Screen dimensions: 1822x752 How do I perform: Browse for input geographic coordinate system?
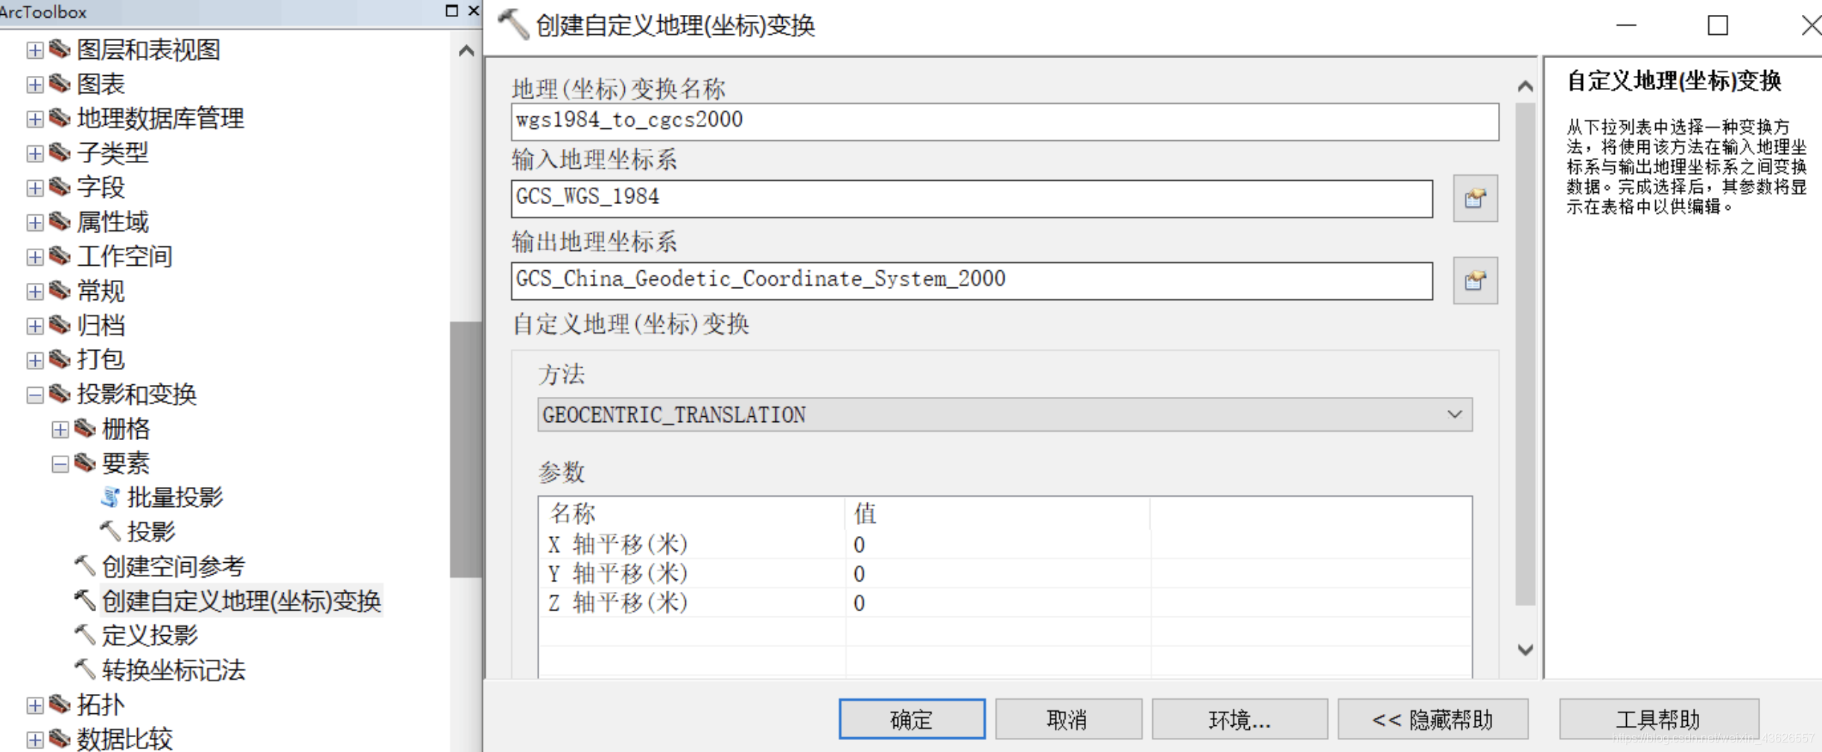click(x=1475, y=199)
